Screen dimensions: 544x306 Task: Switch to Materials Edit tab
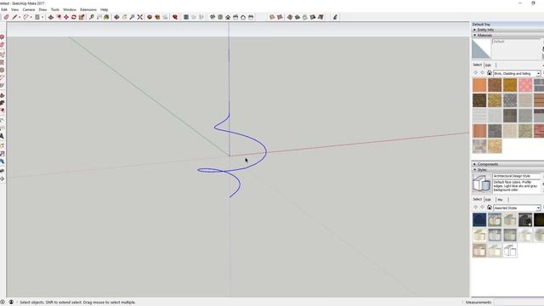click(488, 65)
